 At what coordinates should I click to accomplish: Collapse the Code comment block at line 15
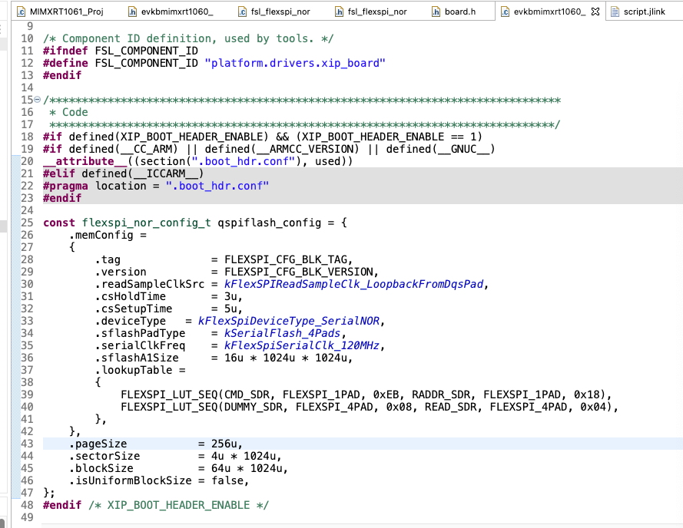tap(36, 100)
